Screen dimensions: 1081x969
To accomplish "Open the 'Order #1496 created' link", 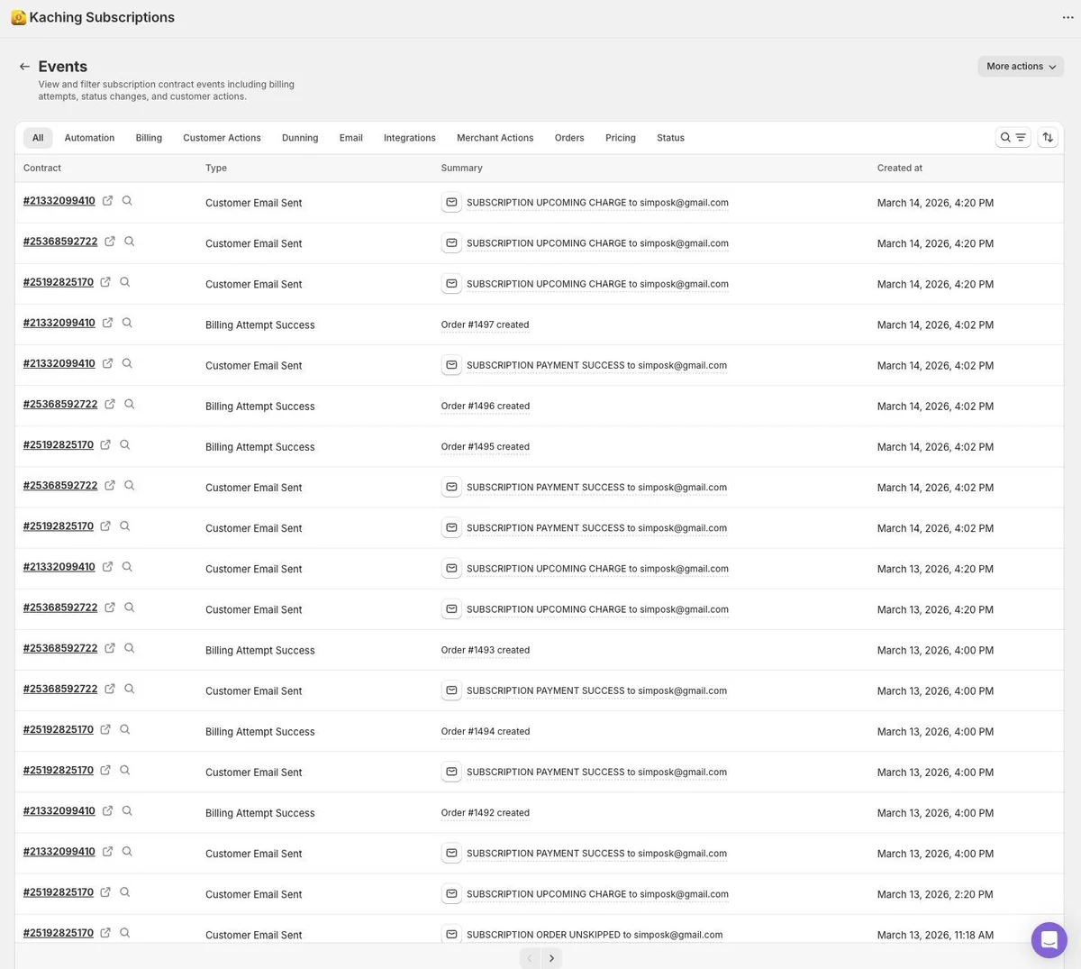I will (486, 407).
